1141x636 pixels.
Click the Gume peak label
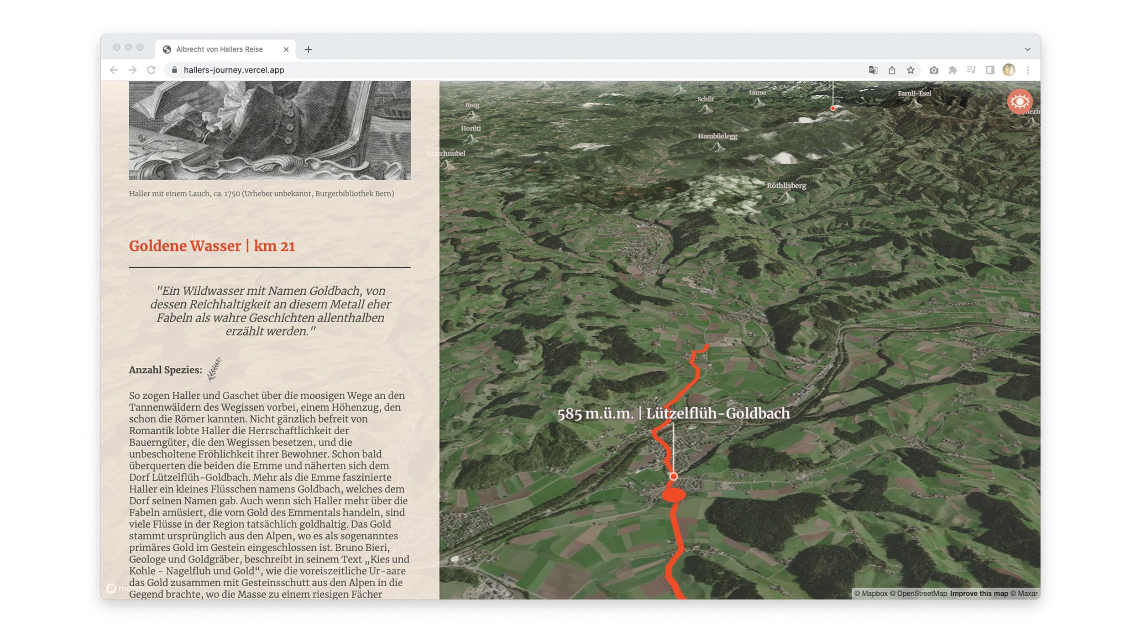tap(758, 93)
